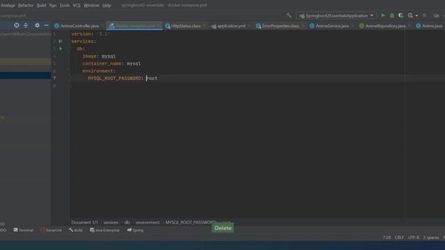Image resolution: width=445 pixels, height=250 pixels.
Task: Click the locate target icon in project panel
Action: [x=17, y=25]
